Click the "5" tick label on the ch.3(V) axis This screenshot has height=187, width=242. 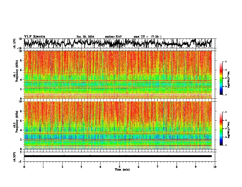(21, 152)
